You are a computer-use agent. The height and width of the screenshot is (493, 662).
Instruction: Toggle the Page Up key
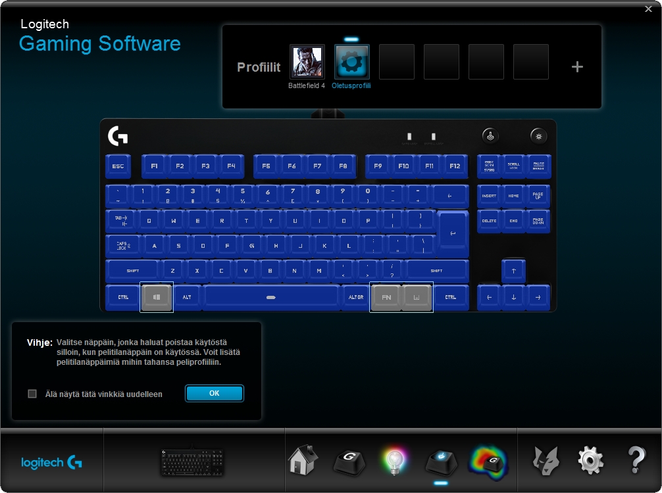538,196
